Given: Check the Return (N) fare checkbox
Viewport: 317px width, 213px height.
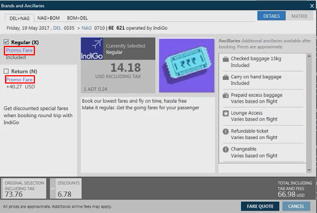Looking at the screenshot, I should tap(6, 71).
